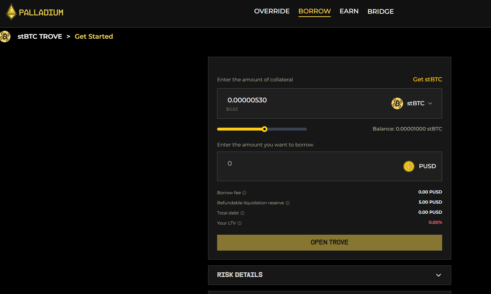Go to the Override tab
The height and width of the screenshot is (294, 491).
(272, 11)
